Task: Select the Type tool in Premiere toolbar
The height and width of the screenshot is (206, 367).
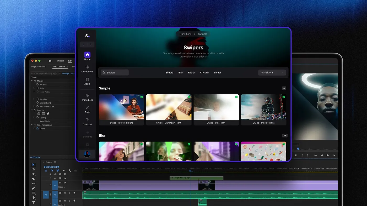Action: tap(33, 203)
